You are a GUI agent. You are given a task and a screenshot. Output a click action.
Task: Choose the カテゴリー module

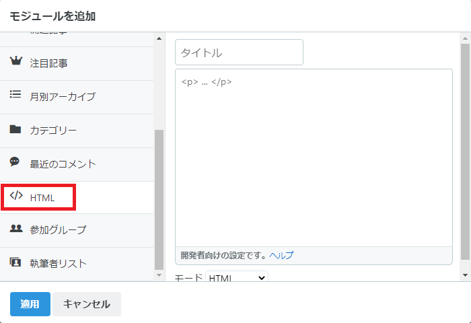pos(77,131)
